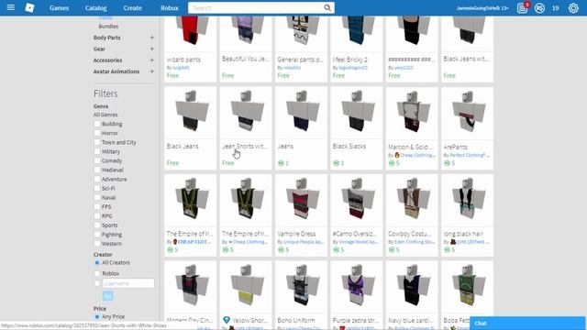Open the Maroon & Gold item thumbnail
This screenshot has width=587, height=330.
point(412,113)
